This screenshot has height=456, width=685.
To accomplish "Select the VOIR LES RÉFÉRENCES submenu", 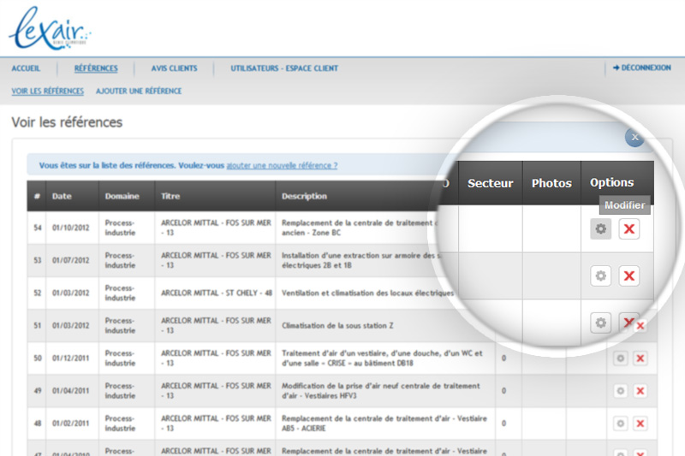I will click(48, 91).
